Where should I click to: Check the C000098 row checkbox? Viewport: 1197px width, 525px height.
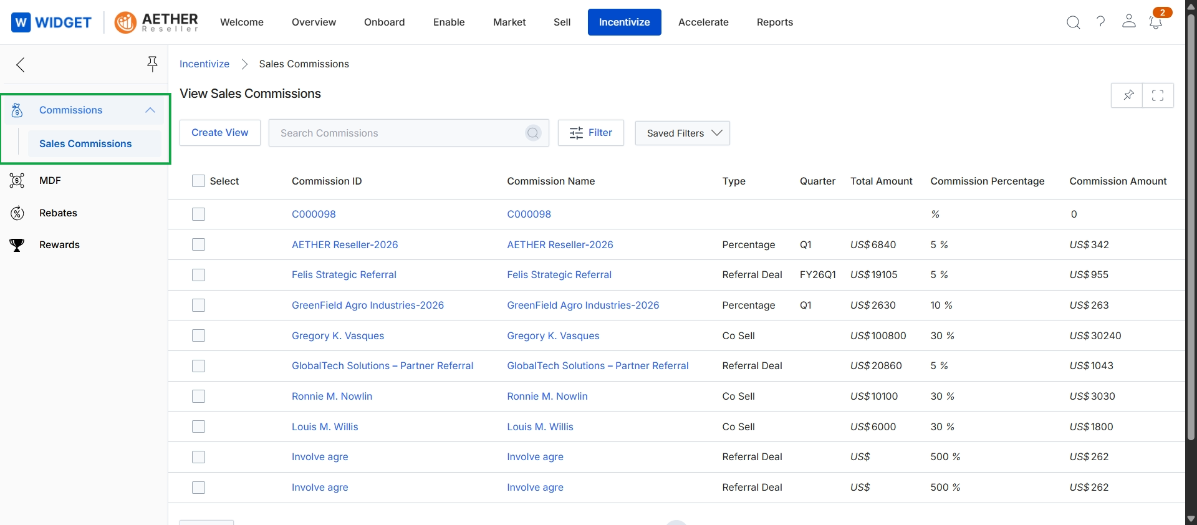tap(198, 214)
